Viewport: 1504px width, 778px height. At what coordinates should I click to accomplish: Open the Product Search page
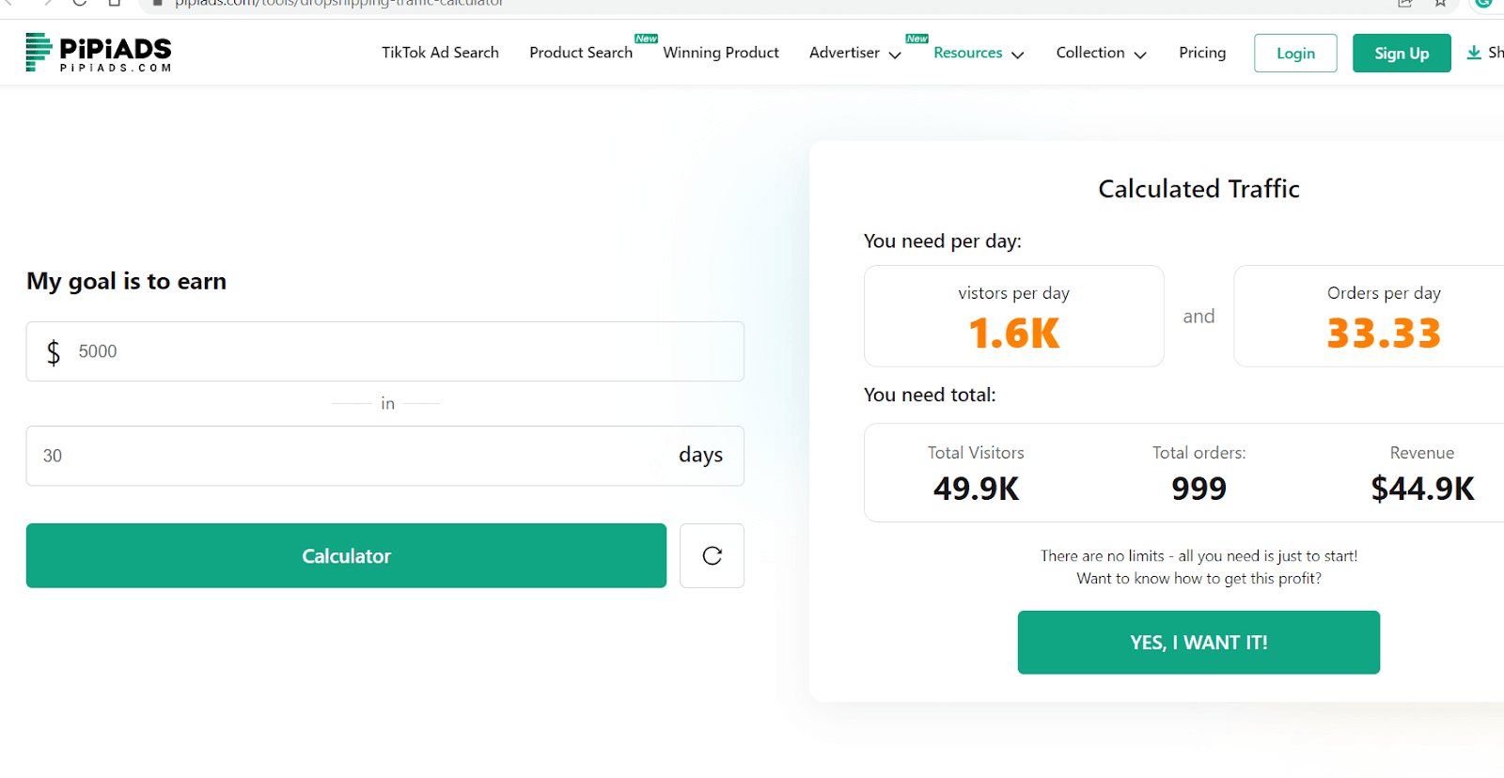pyautogui.click(x=581, y=53)
